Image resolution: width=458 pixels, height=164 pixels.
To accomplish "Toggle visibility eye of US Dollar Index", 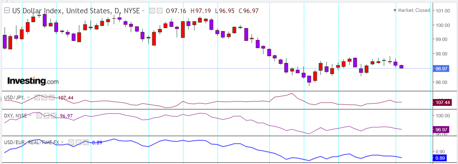I will pyautogui.click(x=152, y=11).
